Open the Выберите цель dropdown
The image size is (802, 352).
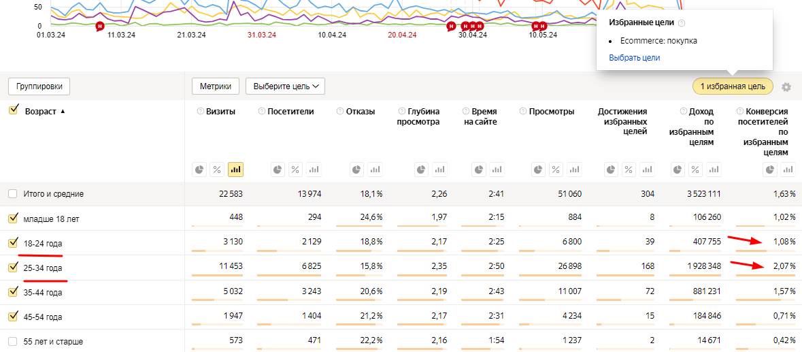[285, 86]
